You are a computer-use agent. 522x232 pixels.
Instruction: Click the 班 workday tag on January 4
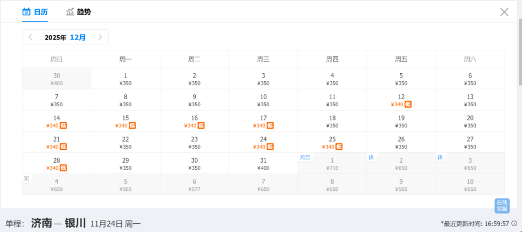point(27,178)
